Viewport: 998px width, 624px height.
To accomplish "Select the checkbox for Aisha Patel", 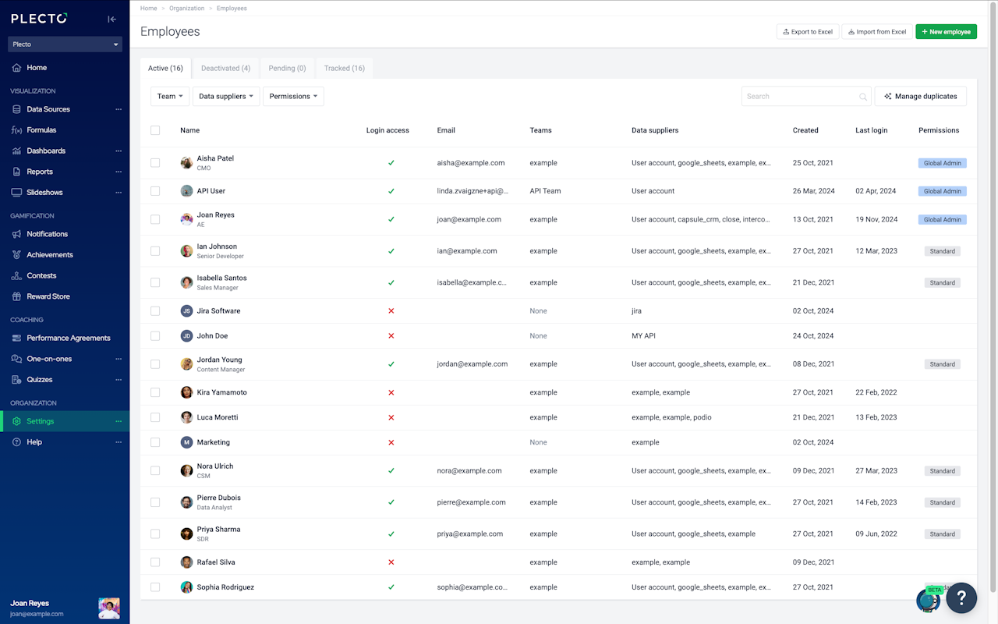I will (155, 163).
